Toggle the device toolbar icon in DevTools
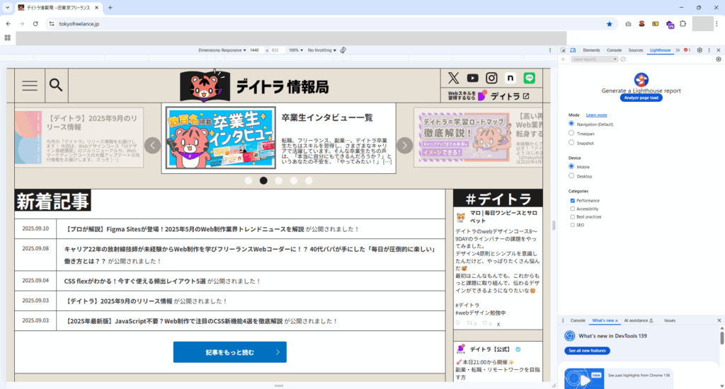This screenshot has width=725, height=389. tap(573, 50)
